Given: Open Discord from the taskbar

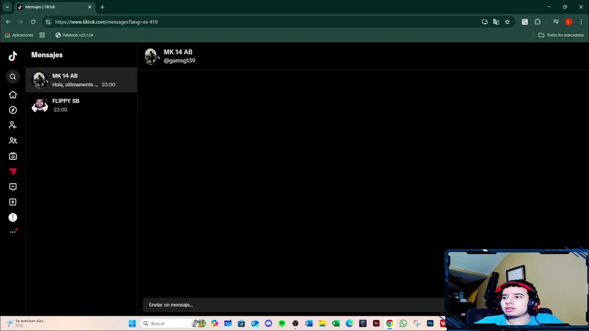Looking at the screenshot, I should tap(268, 324).
